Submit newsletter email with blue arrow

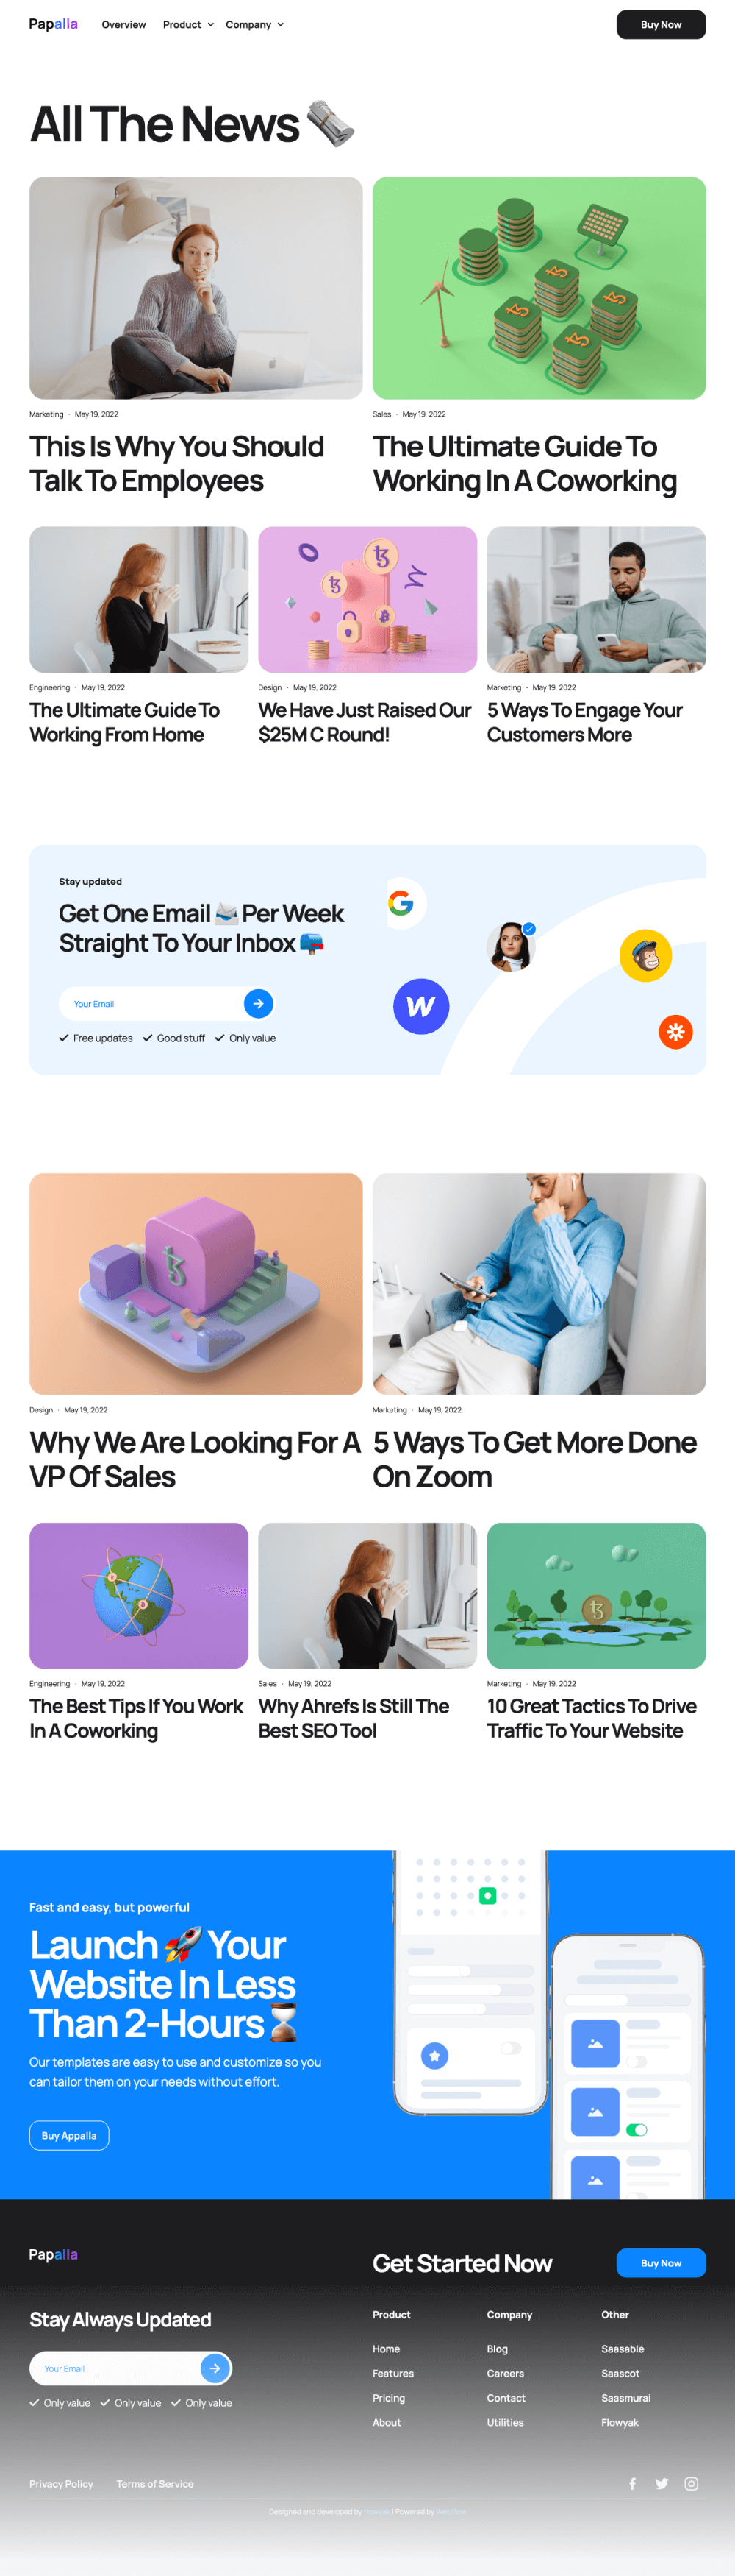[x=259, y=1003]
